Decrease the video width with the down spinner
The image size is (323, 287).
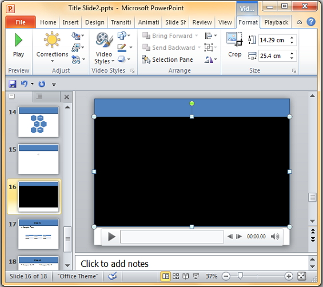pos(292,58)
